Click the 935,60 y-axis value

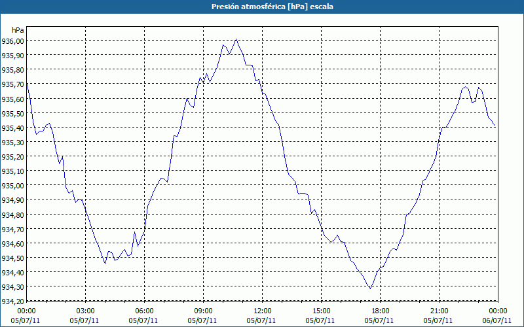[x=12, y=99]
